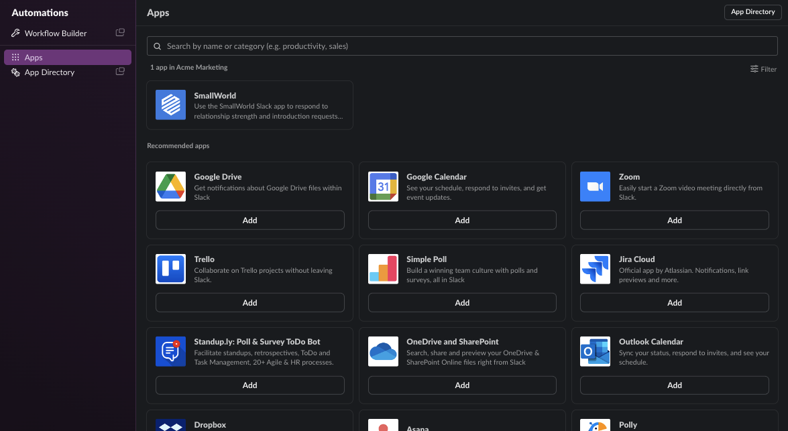Click the app search field
788x431 pixels.
coord(462,46)
